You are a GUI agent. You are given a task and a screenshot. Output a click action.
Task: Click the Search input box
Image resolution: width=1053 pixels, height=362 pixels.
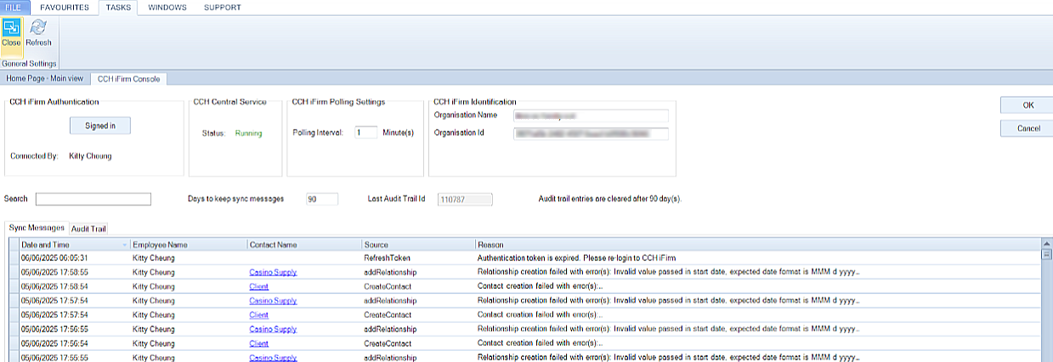[x=93, y=199]
